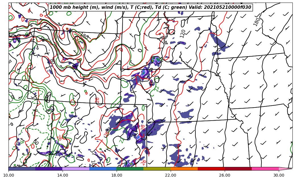Click the dark purple 12–14 colorbar segment
The width and height of the screenshot is (295, 180).
pos(49,169)
